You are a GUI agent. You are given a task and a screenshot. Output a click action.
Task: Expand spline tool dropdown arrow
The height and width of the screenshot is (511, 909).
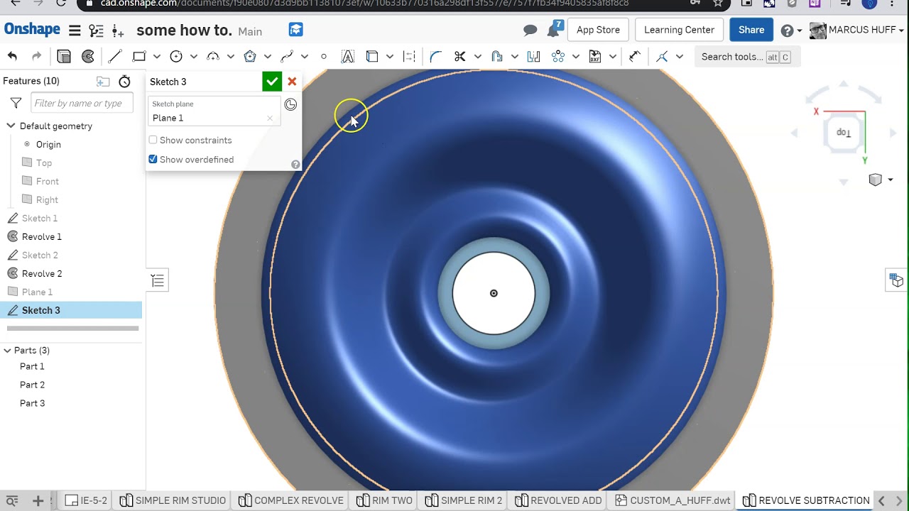[x=304, y=57]
